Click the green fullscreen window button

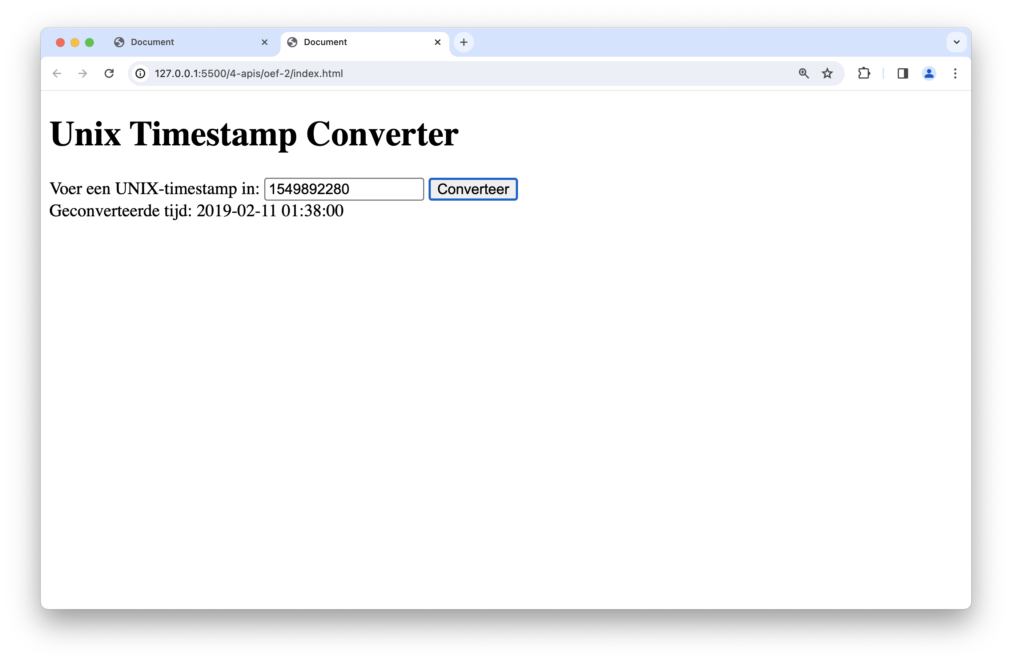click(89, 43)
